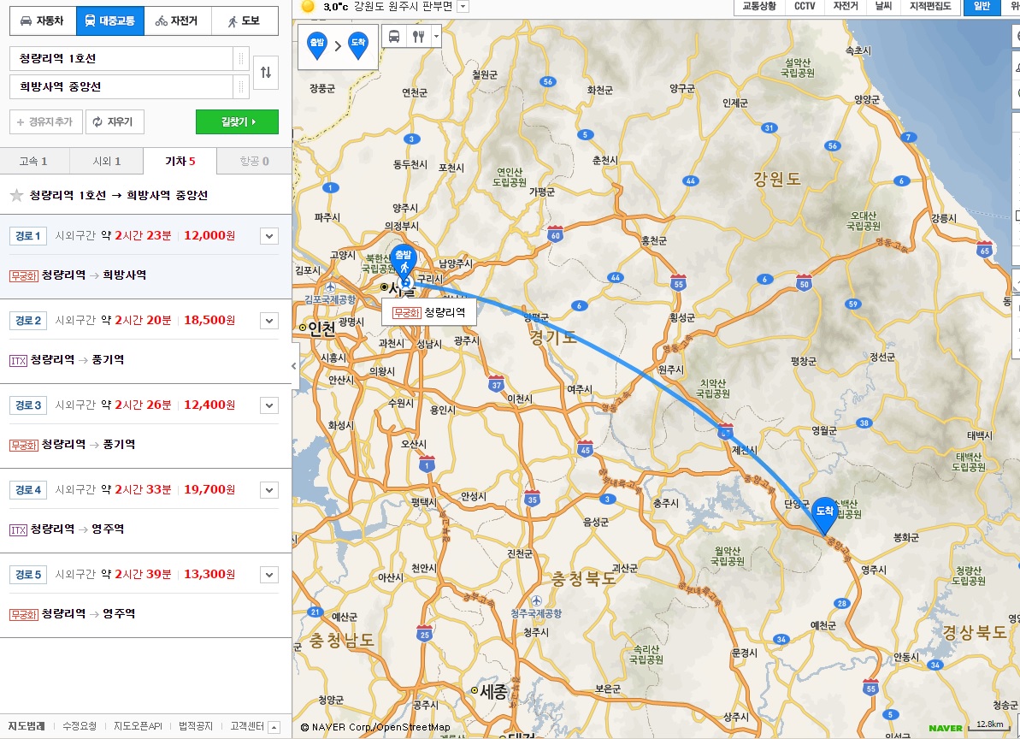Swap origin and destination with arrows icon
The width and height of the screenshot is (1020, 739).
pyautogui.click(x=266, y=72)
